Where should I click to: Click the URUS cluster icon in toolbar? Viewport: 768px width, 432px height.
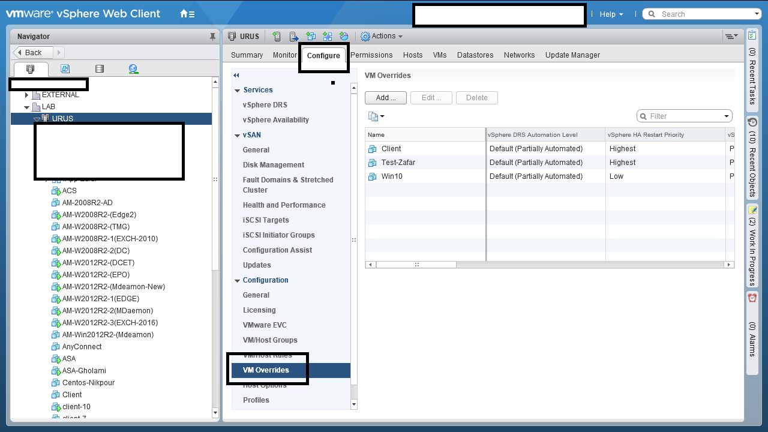[232, 37]
